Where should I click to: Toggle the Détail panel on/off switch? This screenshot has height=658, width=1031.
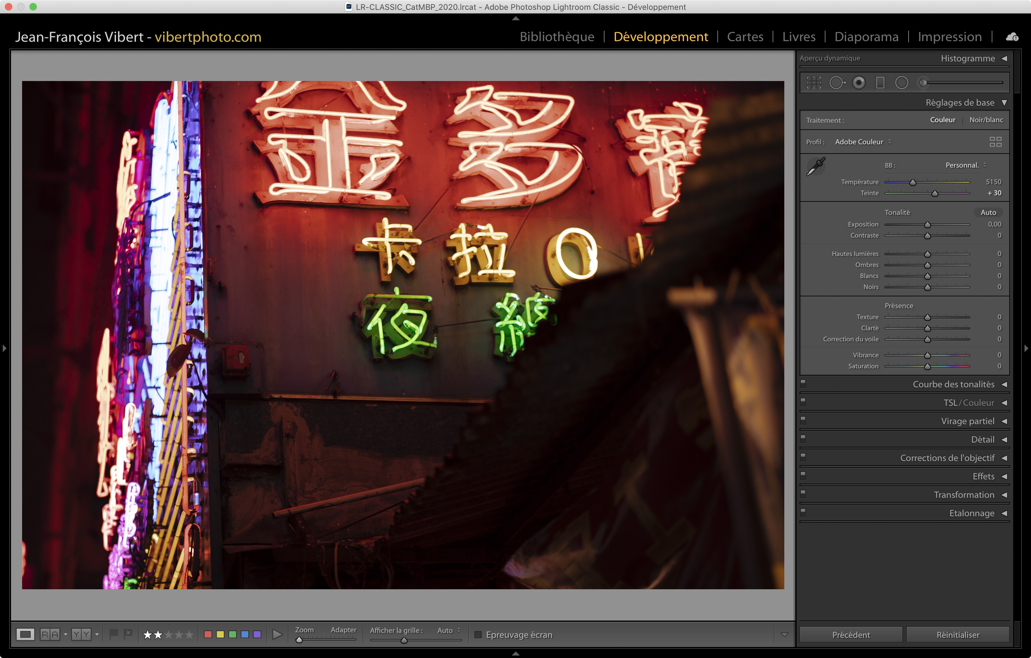[x=803, y=438]
